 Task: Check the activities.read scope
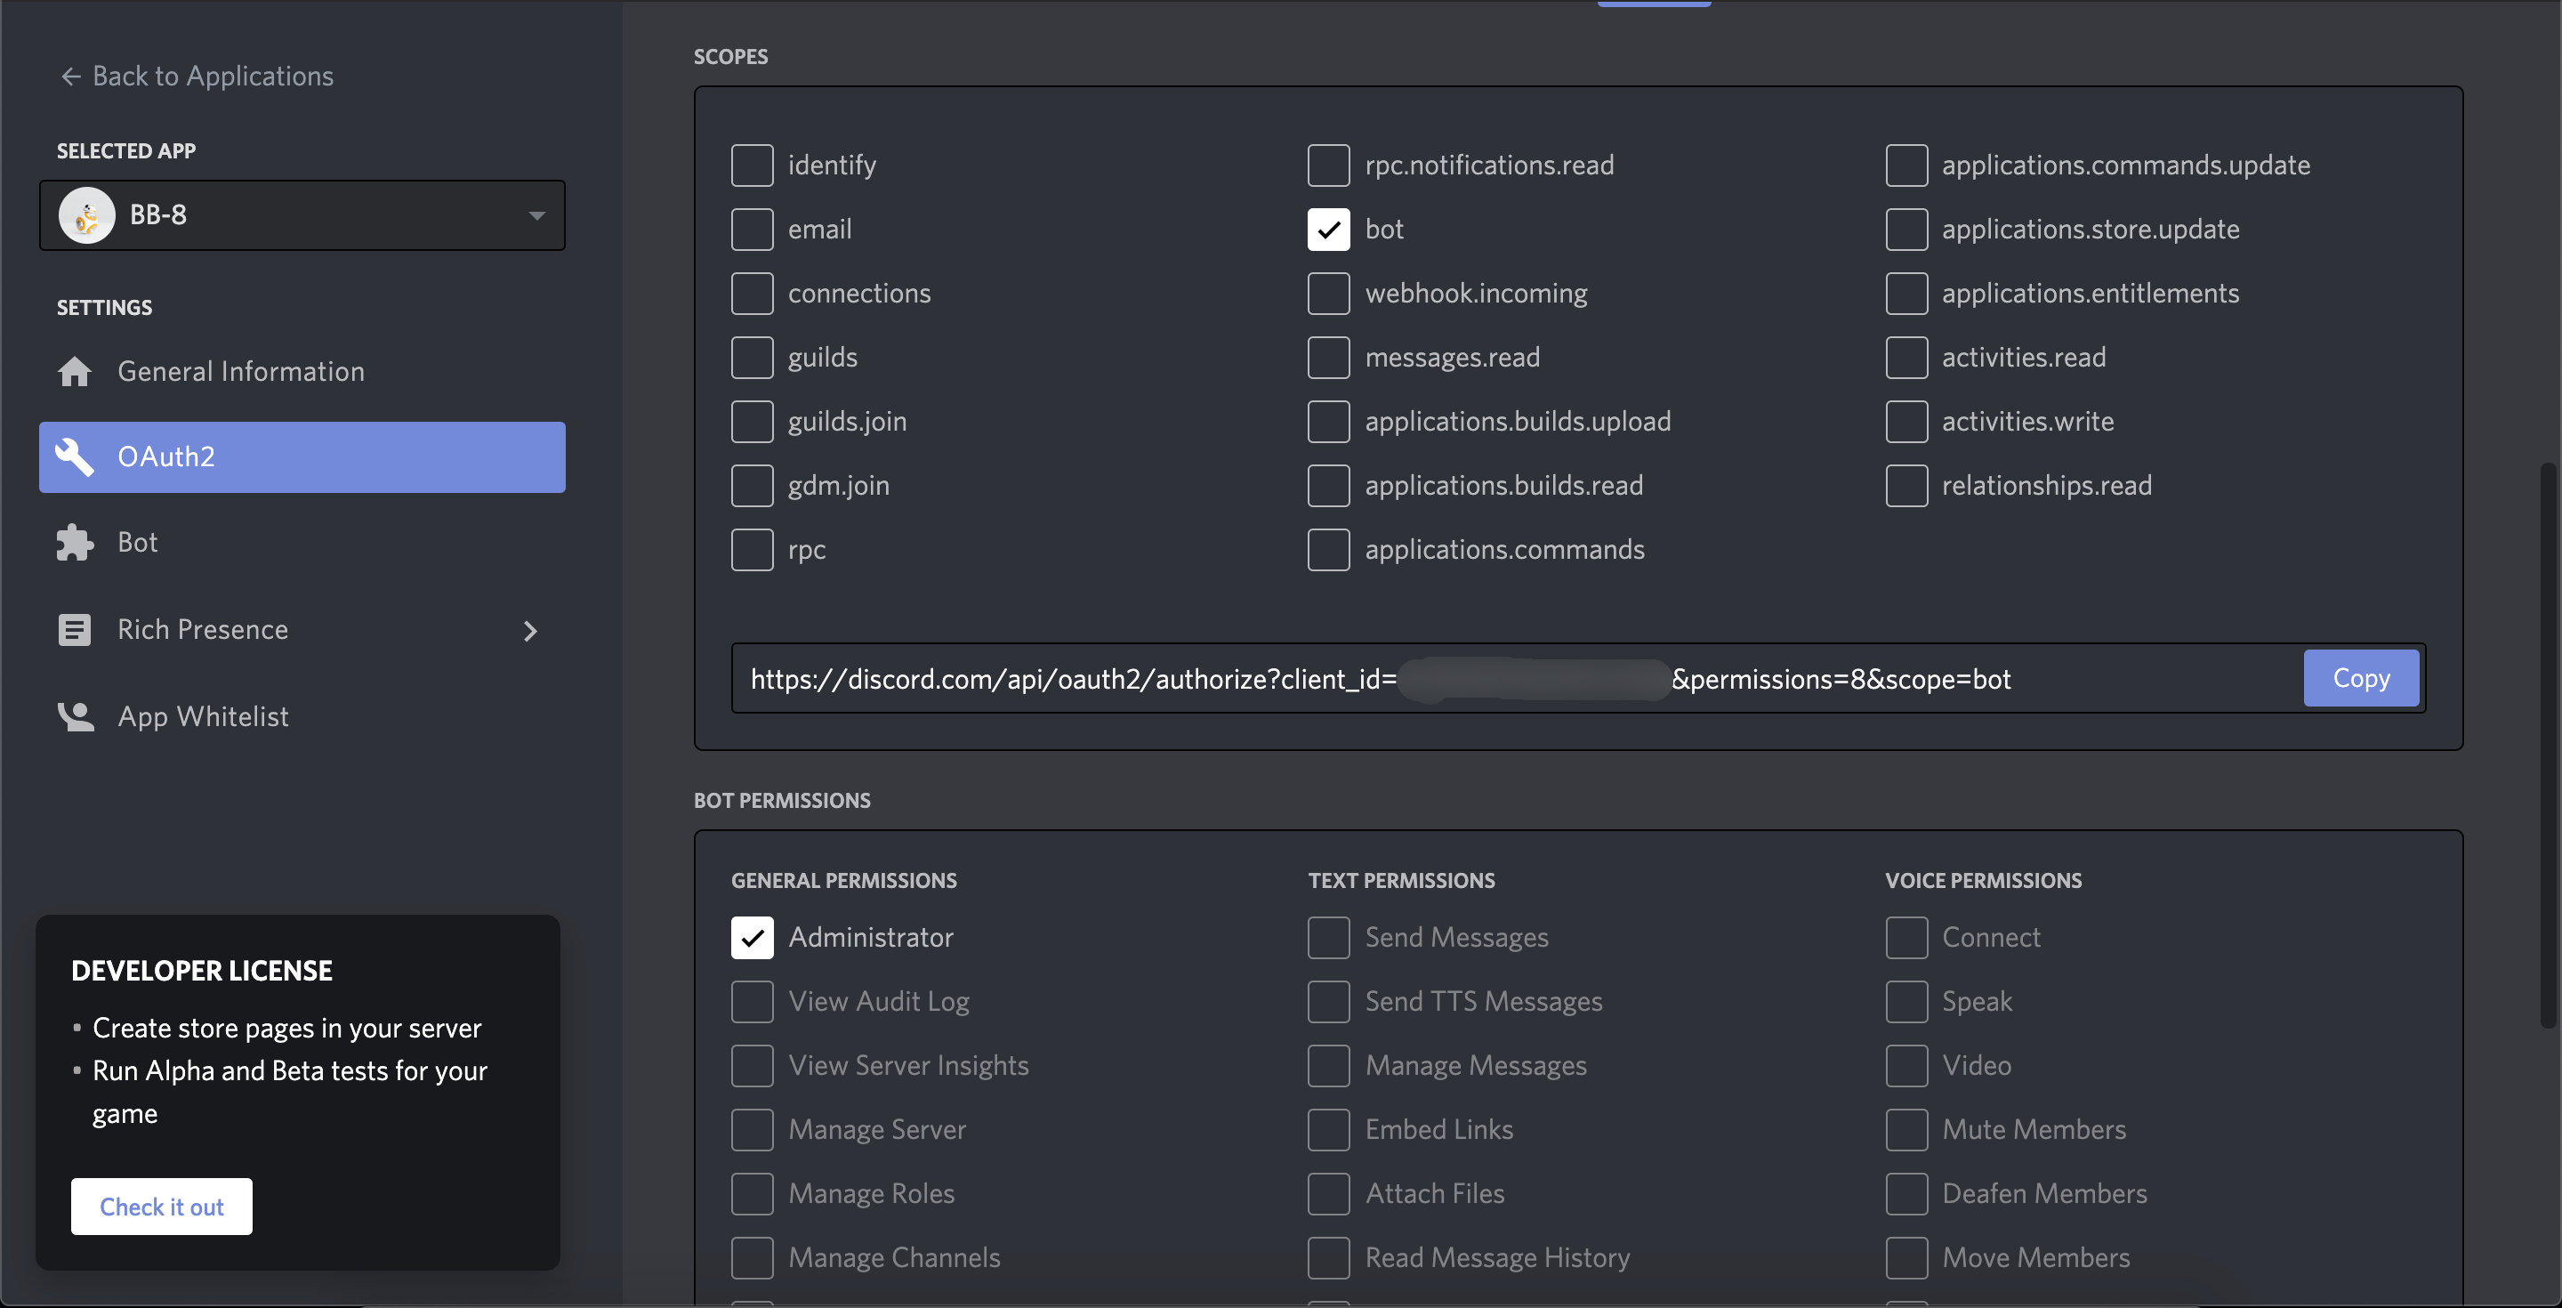tap(1906, 357)
